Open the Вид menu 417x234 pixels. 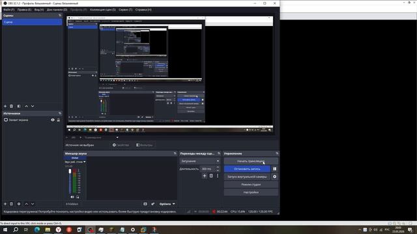(x=39, y=10)
